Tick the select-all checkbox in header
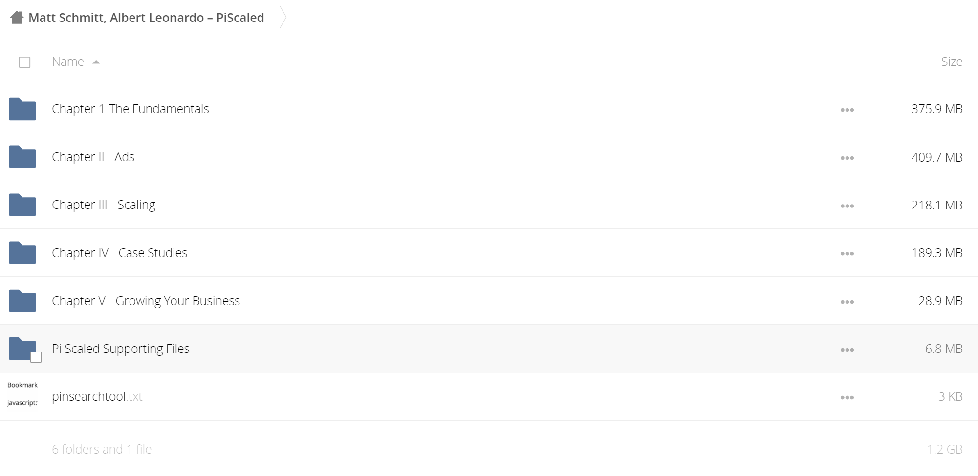The image size is (978, 476). [x=24, y=62]
